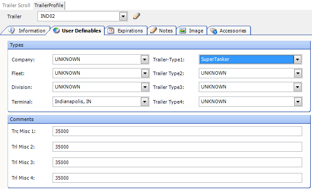Click the UNKNOWN value in Trailer Type3
Image resolution: width=312 pixels, height=189 pixels.
tap(213, 87)
